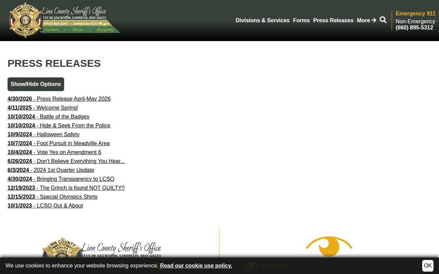
Task: Open Battle of the Badges release
Action: pos(48,116)
